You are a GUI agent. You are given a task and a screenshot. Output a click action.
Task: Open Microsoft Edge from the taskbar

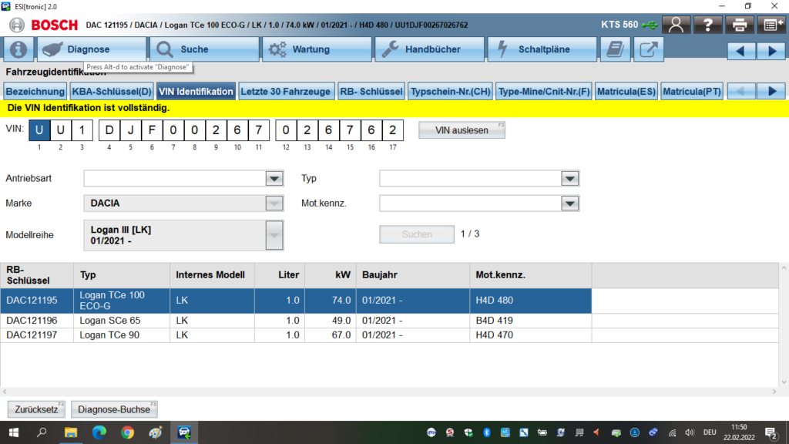point(99,432)
